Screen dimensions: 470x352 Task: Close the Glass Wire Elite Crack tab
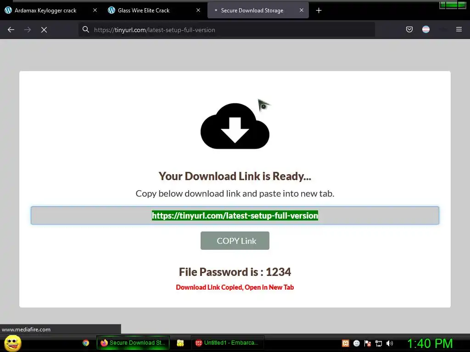click(198, 10)
